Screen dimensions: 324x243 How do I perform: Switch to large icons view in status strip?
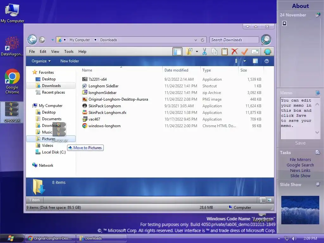click(x=270, y=200)
